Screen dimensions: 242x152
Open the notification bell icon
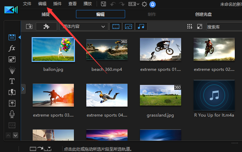tap(153, 4)
